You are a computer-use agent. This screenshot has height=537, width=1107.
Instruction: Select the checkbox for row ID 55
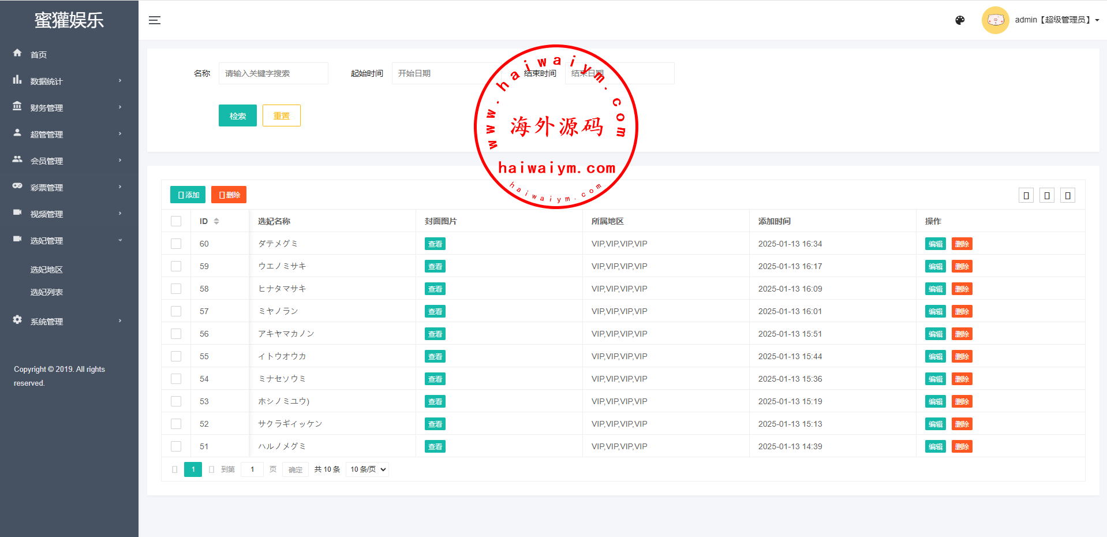pos(176,356)
